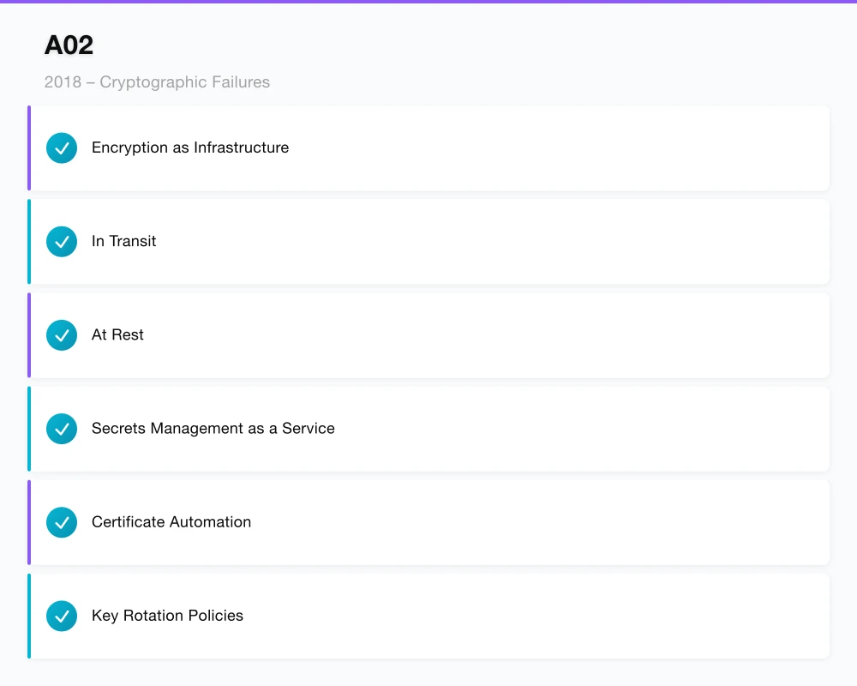Click the checkmark icon beside Encryption as Infrastructure
This screenshot has height=686, width=857.
pos(62,148)
